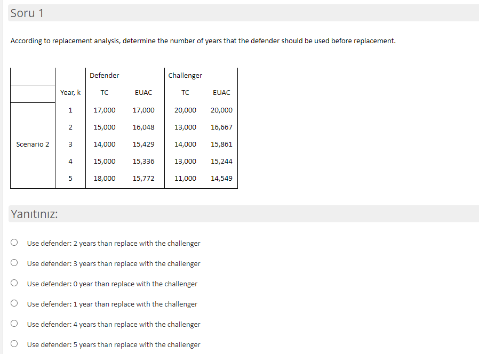The height and width of the screenshot is (354, 479).
Task: Select radio option 'Use defender: 5 years'
Action: 14,343
